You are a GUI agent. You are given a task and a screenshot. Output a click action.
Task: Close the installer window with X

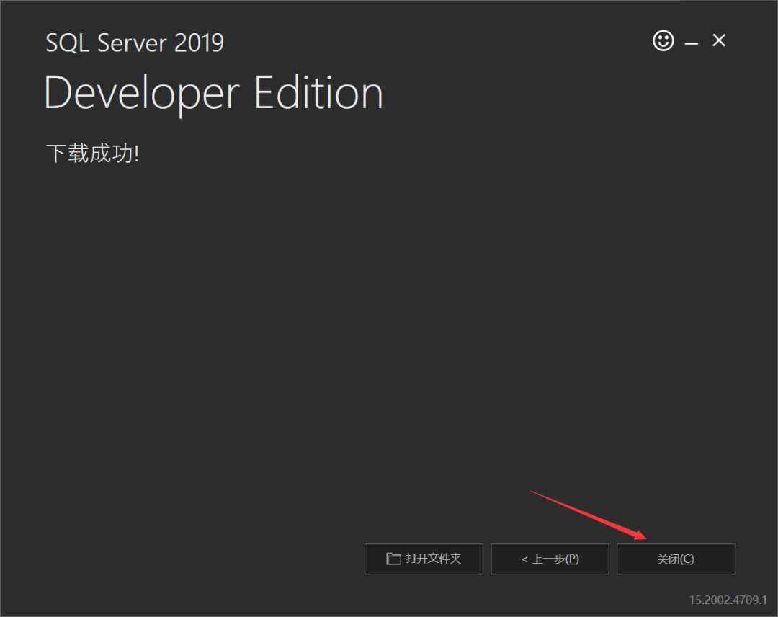pyautogui.click(x=719, y=40)
